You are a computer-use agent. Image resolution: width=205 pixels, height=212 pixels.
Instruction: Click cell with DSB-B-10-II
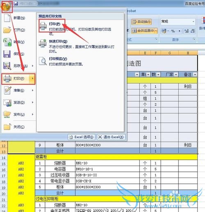click(x=107, y=175)
